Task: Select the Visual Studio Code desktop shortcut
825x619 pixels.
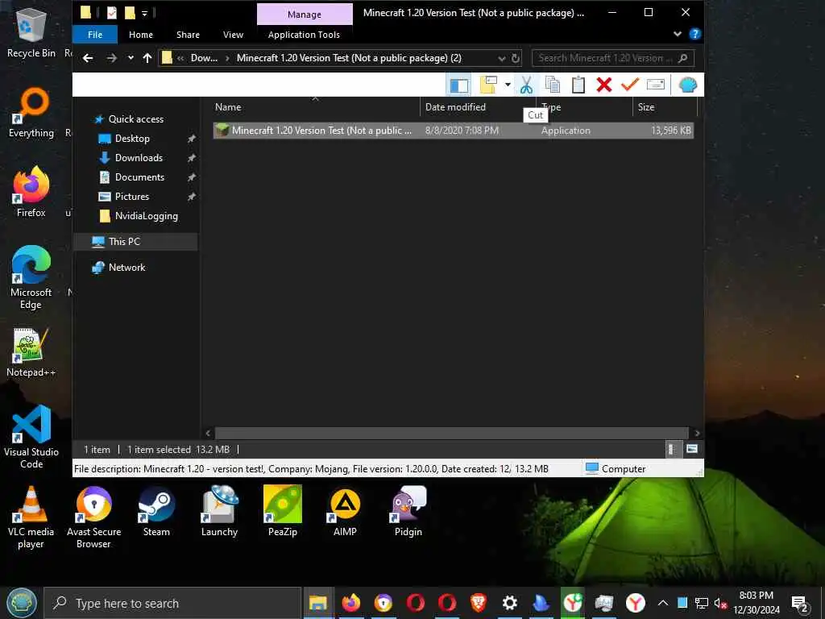Action: 31,436
